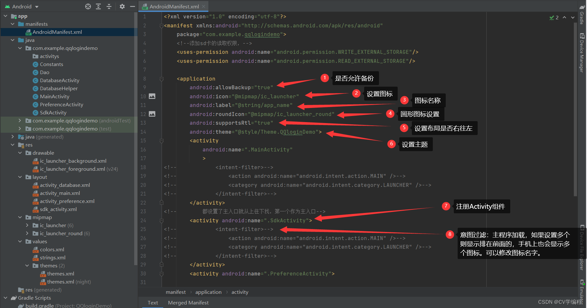
Task: Click the inspection checkmark count indicator
Action: click(554, 17)
